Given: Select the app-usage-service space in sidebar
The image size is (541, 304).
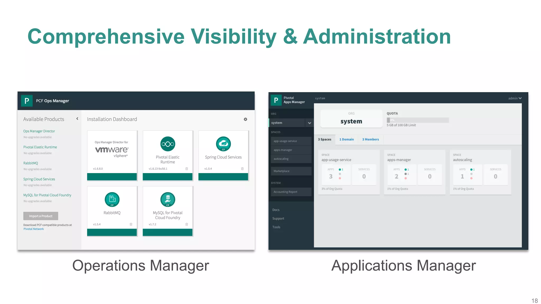Looking at the screenshot, I should point(291,141).
